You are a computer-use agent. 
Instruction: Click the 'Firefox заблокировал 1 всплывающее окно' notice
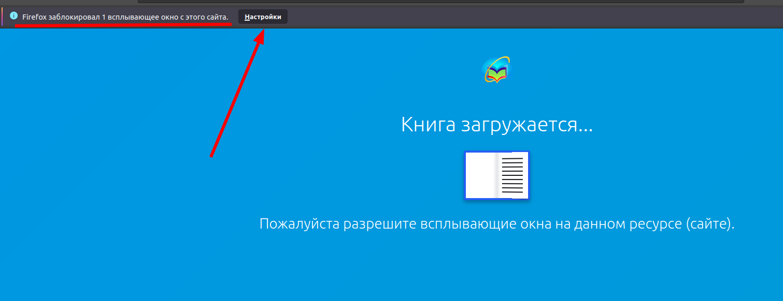(x=125, y=17)
